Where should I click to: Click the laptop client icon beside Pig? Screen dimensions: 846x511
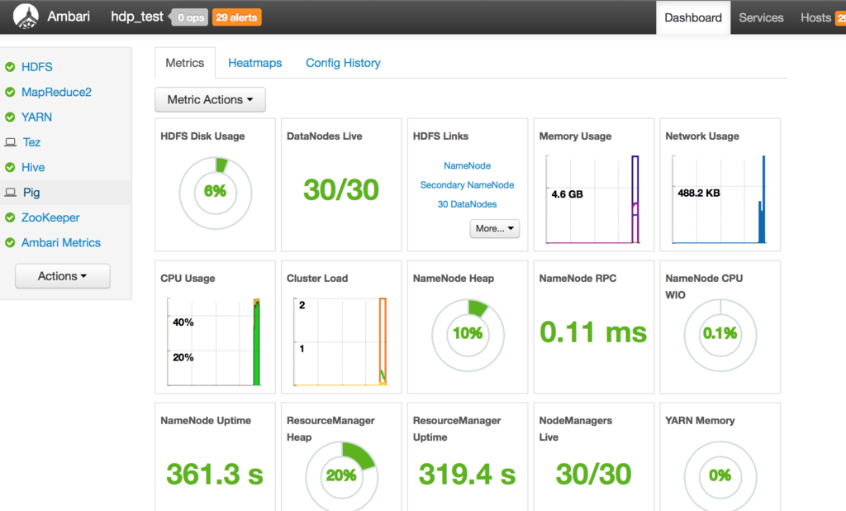[x=10, y=193]
